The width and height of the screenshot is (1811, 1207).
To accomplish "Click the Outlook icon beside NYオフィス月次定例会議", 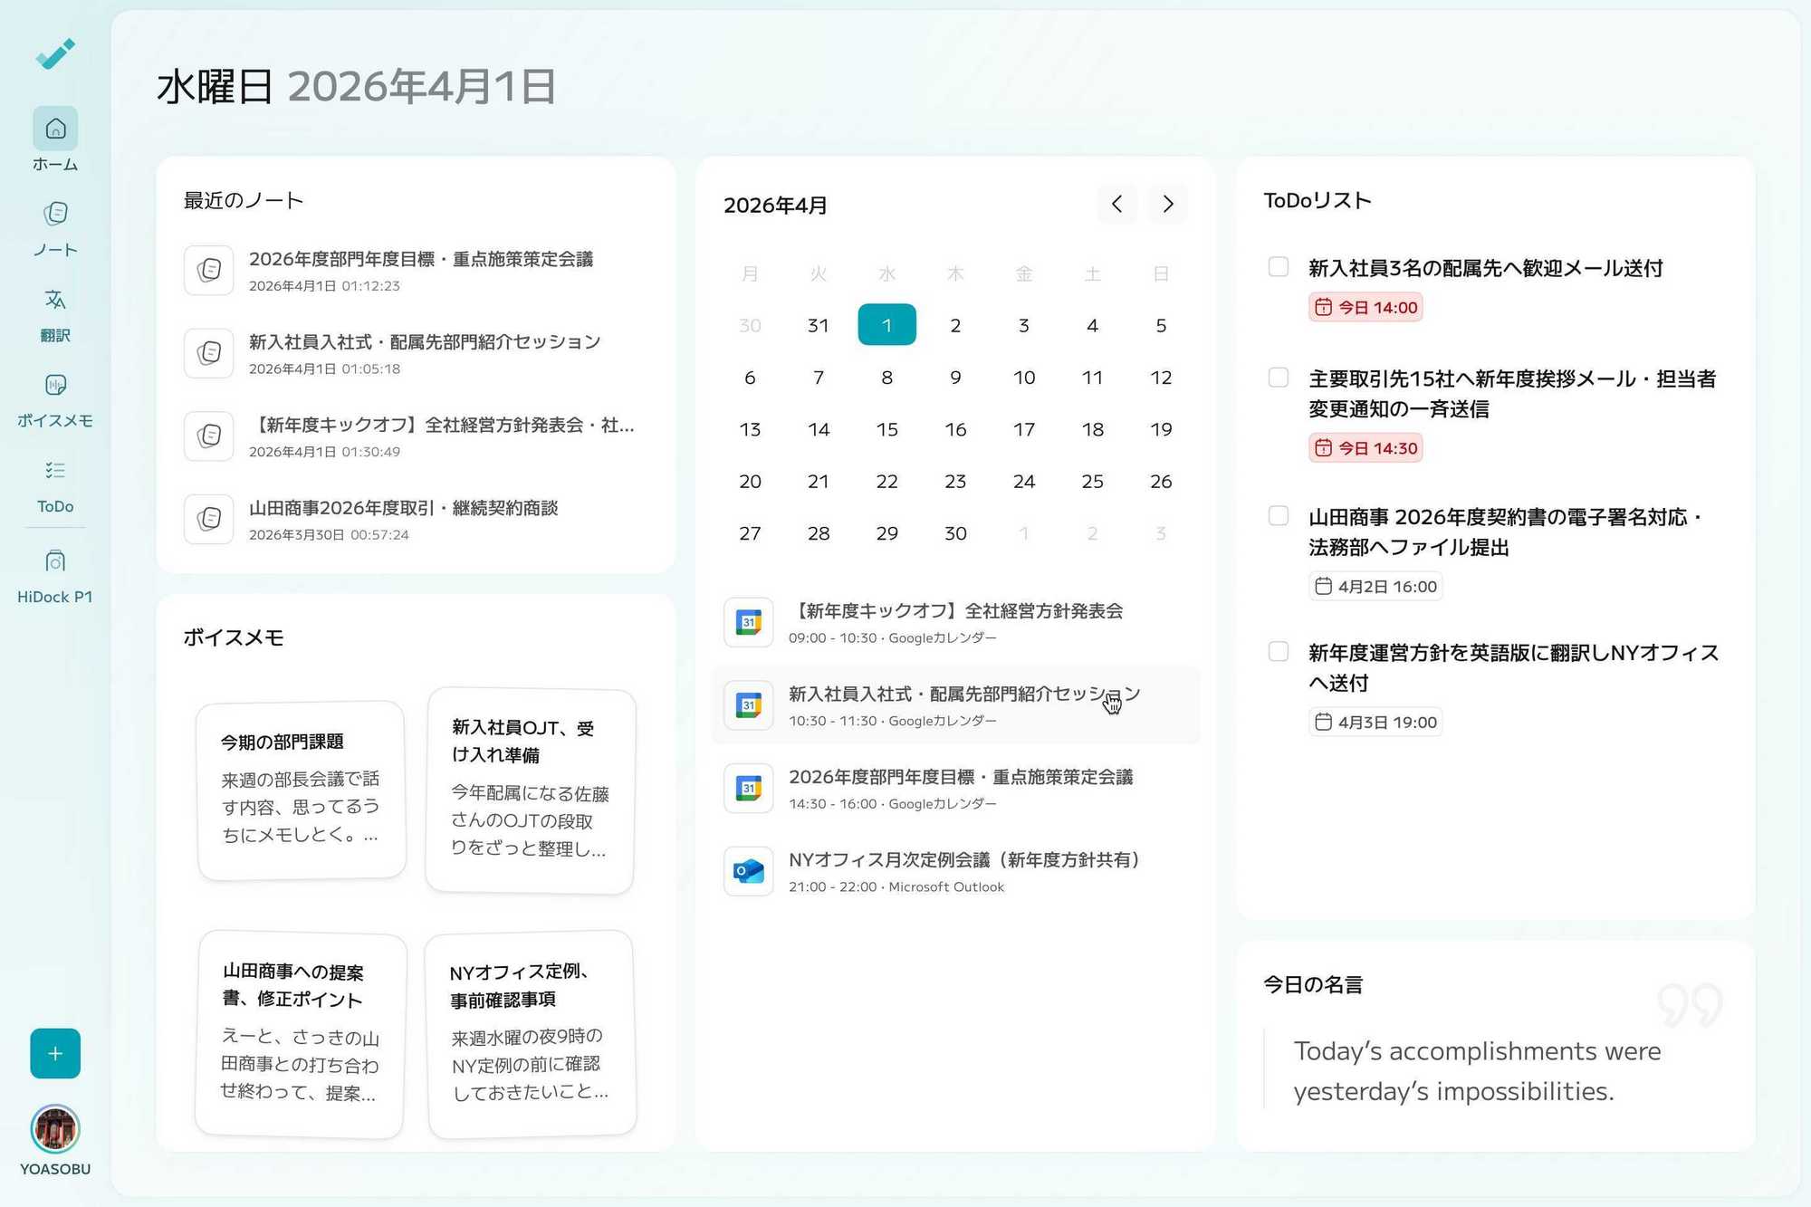I will (x=748, y=870).
